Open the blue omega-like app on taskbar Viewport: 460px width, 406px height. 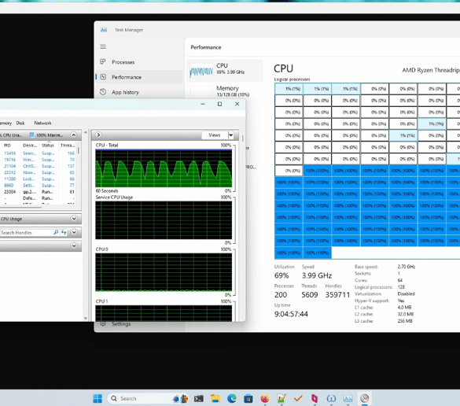click(x=331, y=398)
